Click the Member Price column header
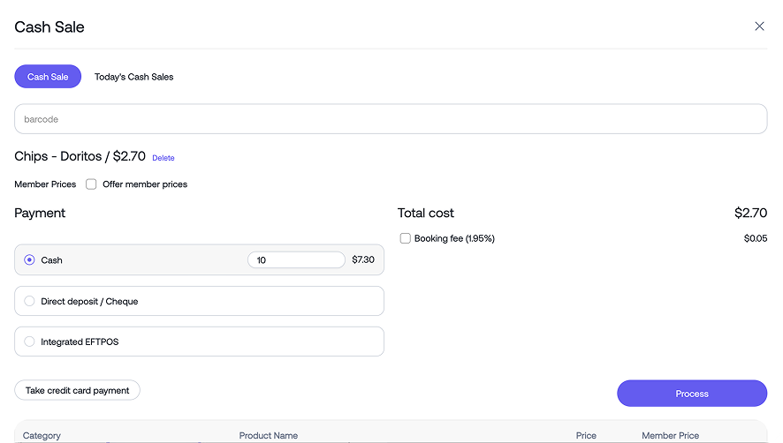This screenshot has height=443, width=783. pos(670,436)
